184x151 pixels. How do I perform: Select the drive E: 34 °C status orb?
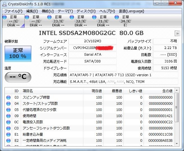coord(117,17)
